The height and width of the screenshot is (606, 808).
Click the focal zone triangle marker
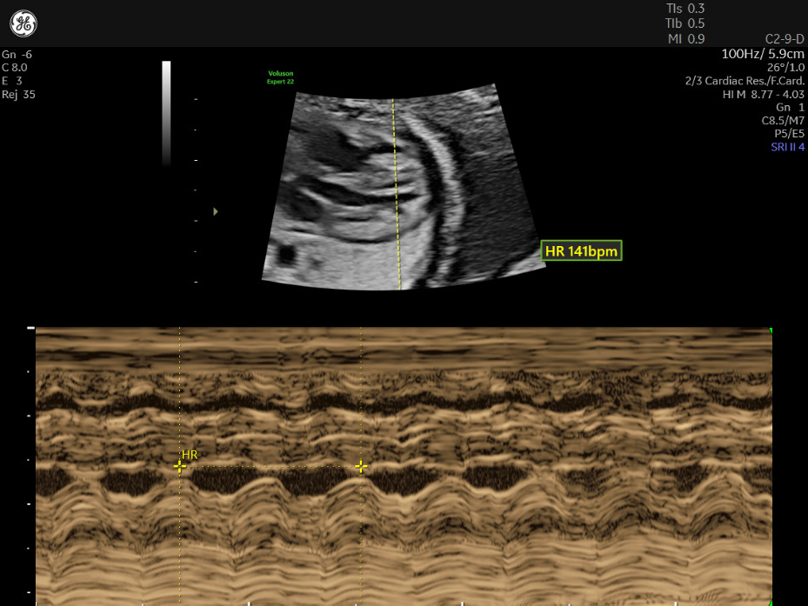click(x=216, y=211)
